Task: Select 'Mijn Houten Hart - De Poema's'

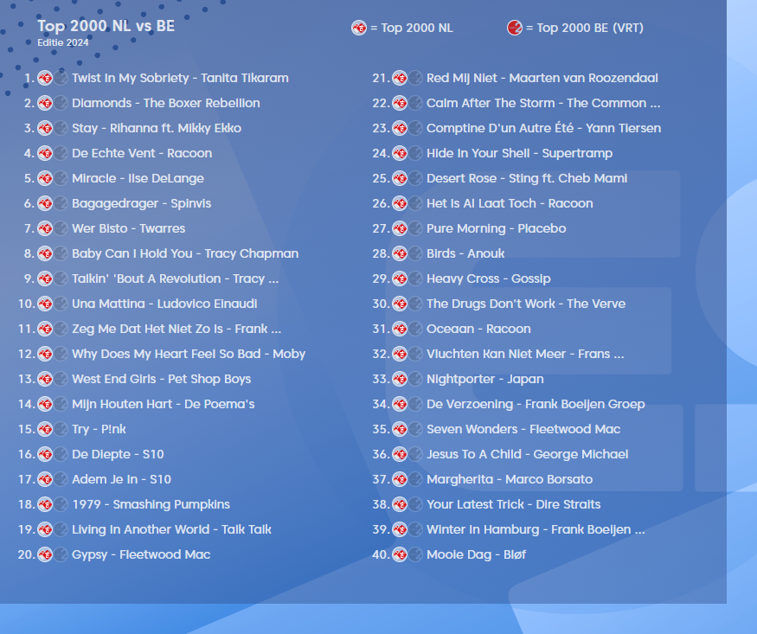Action: tap(164, 404)
